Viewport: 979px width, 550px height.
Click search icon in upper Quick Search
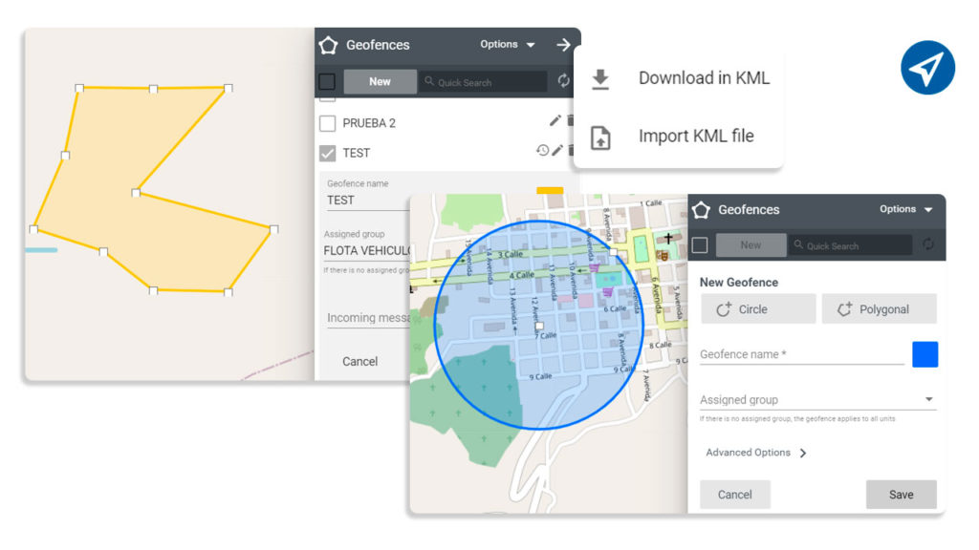[x=429, y=81]
